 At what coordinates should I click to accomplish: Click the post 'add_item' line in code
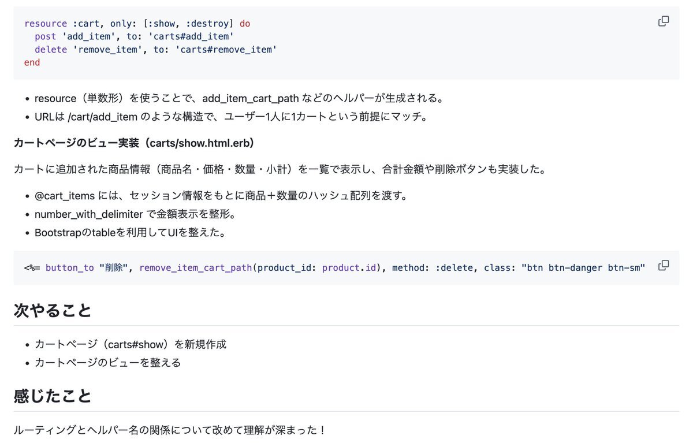point(134,37)
